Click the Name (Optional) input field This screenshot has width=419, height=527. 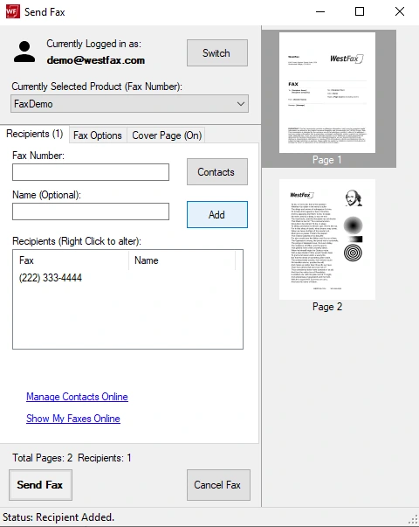click(91, 211)
